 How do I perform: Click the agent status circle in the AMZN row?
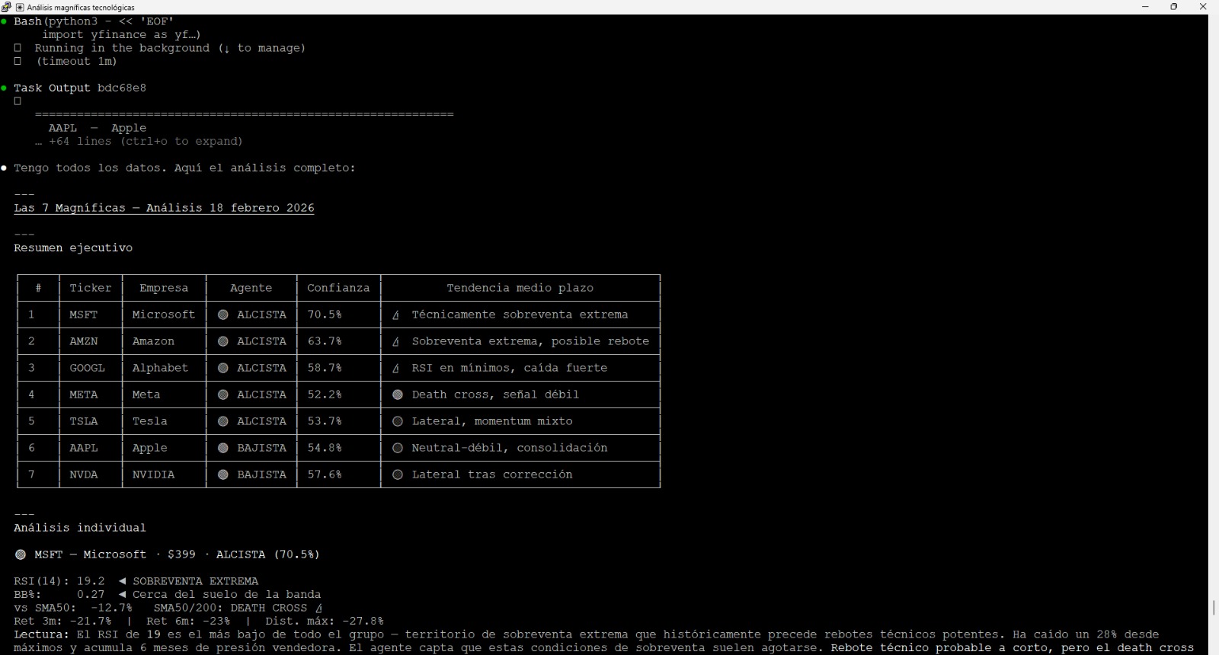click(x=223, y=341)
